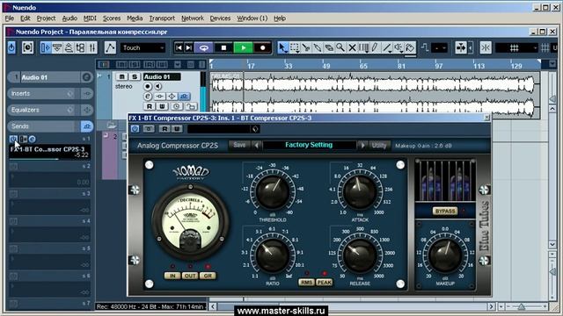
Task: Click the compressor BYPASS button
Action: click(x=445, y=211)
